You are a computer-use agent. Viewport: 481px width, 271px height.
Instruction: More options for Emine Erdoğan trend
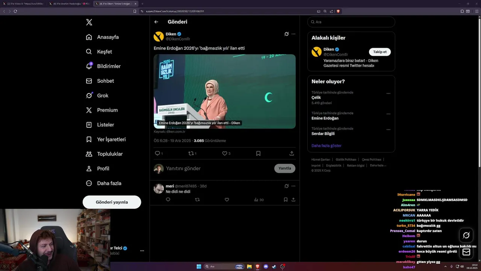388,114
